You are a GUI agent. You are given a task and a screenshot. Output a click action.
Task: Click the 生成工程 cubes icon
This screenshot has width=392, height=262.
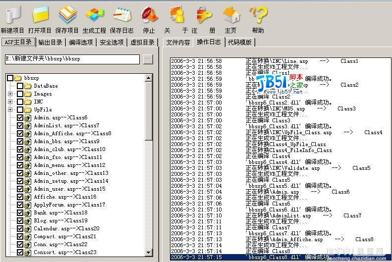tap(95, 14)
